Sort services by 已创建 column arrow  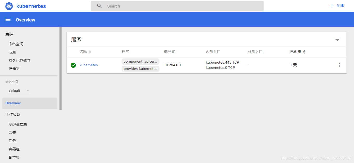[x=304, y=52]
